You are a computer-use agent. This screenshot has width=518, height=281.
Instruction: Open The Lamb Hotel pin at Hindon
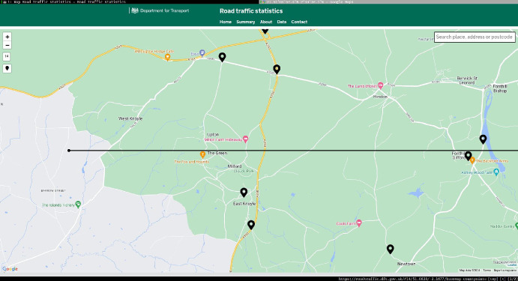click(381, 85)
